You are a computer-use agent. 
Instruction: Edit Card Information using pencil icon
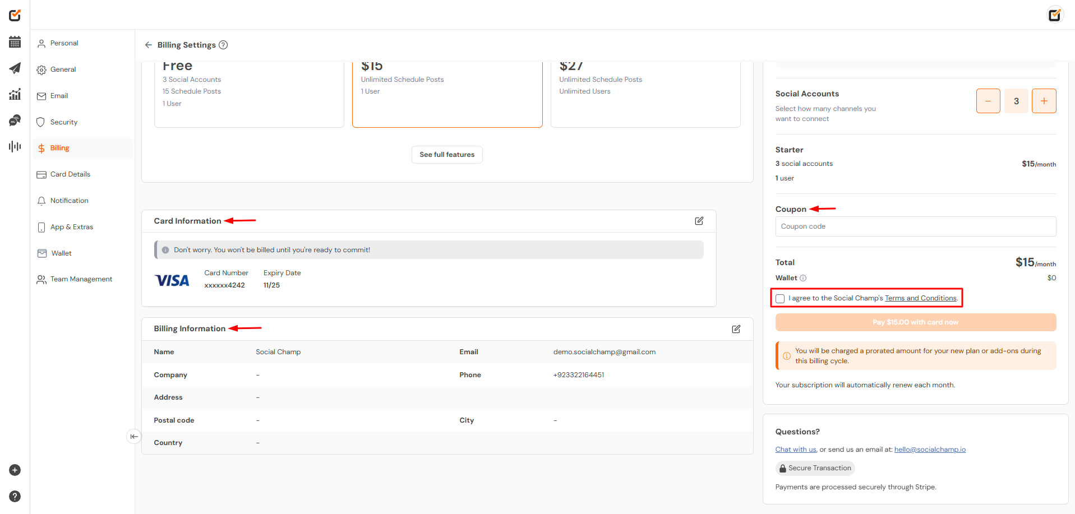(699, 221)
